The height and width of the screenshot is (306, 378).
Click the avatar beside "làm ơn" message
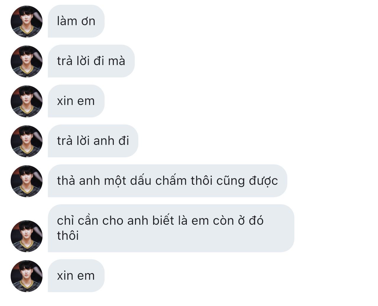point(27,22)
